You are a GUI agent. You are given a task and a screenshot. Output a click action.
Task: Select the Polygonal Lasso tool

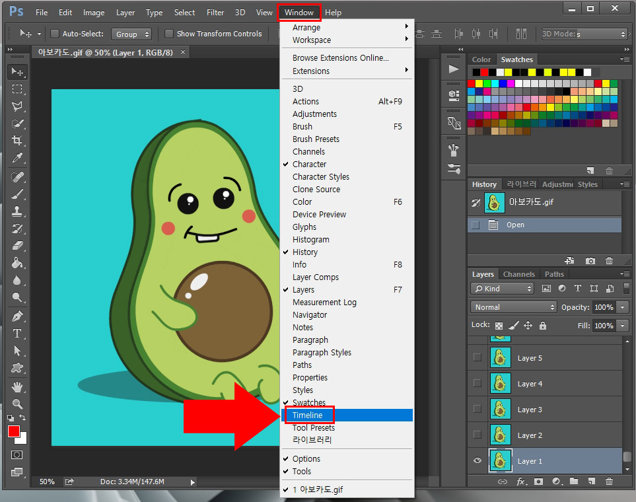coord(17,106)
